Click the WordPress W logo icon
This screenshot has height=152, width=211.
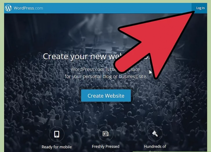click(x=8, y=8)
